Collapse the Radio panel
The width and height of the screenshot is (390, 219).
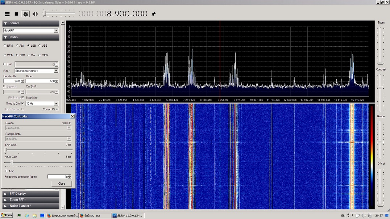[31, 37]
